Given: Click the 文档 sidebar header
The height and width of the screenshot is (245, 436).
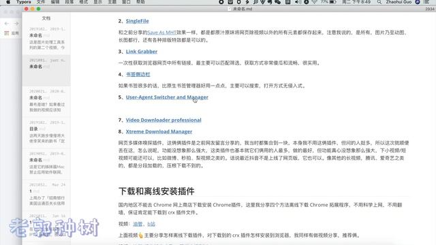Looking at the screenshot, I should tap(46, 18).
